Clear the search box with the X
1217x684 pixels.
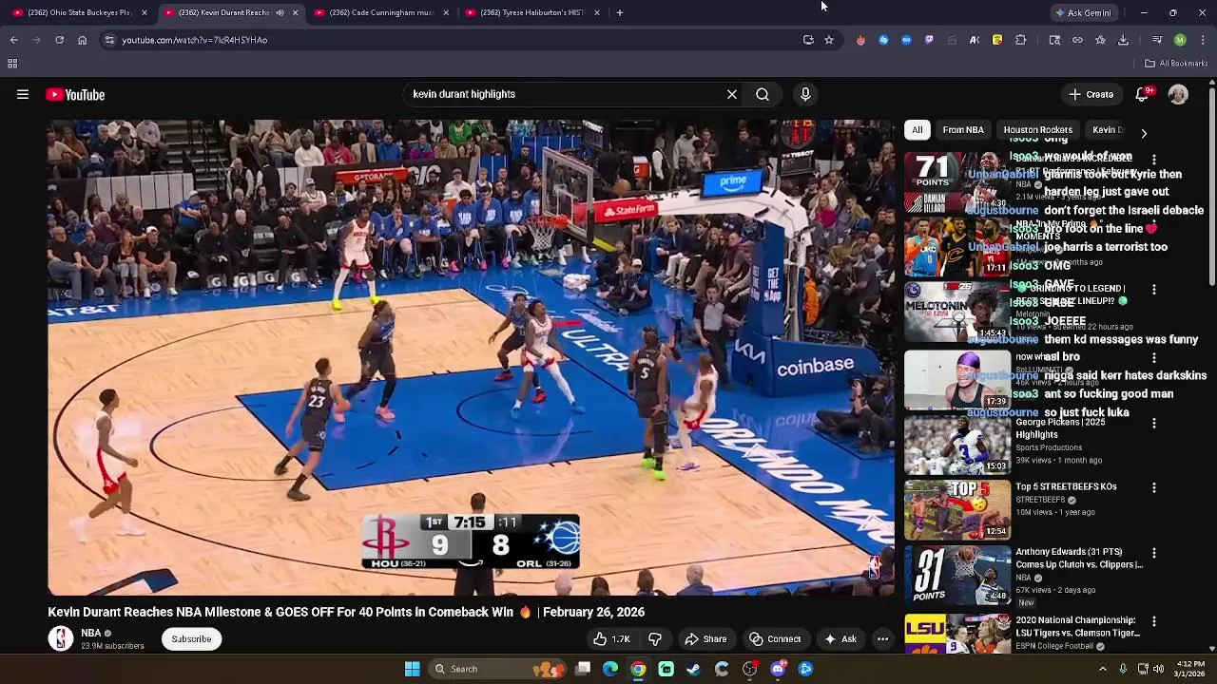[x=732, y=94]
